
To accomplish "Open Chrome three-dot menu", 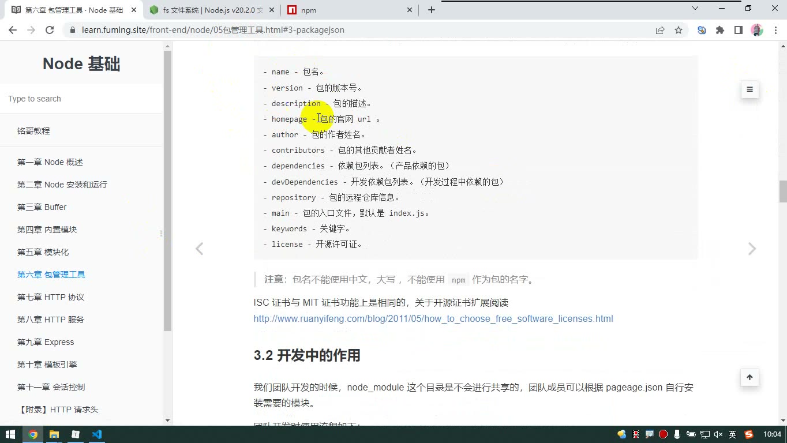I will point(775,30).
